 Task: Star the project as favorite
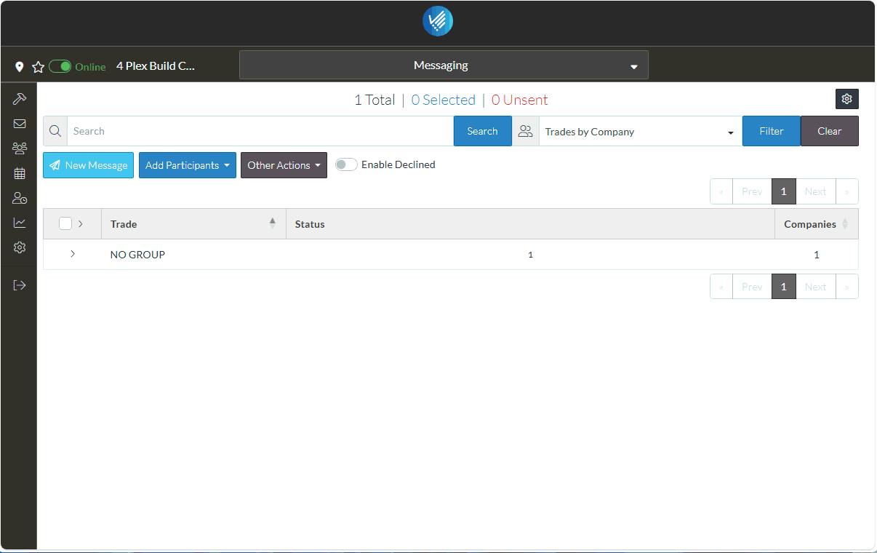[39, 67]
